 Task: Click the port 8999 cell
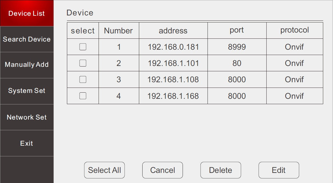tap(237, 47)
